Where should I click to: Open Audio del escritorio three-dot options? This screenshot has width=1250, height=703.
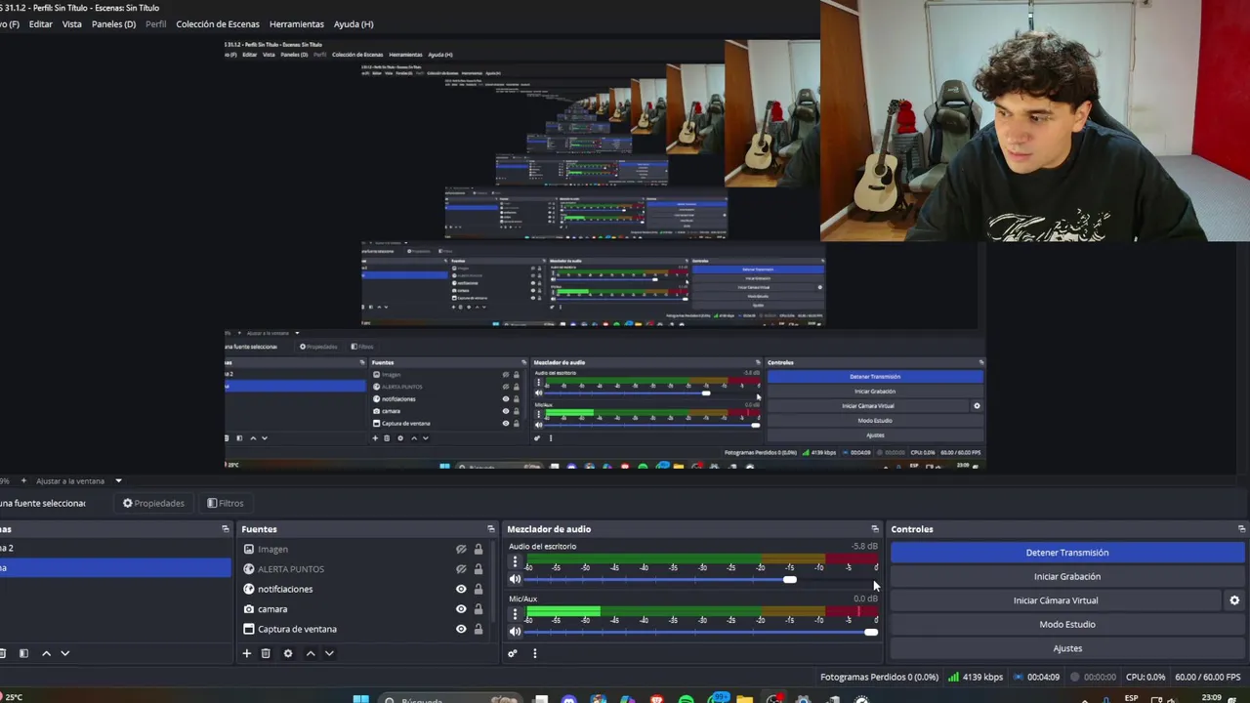(515, 561)
